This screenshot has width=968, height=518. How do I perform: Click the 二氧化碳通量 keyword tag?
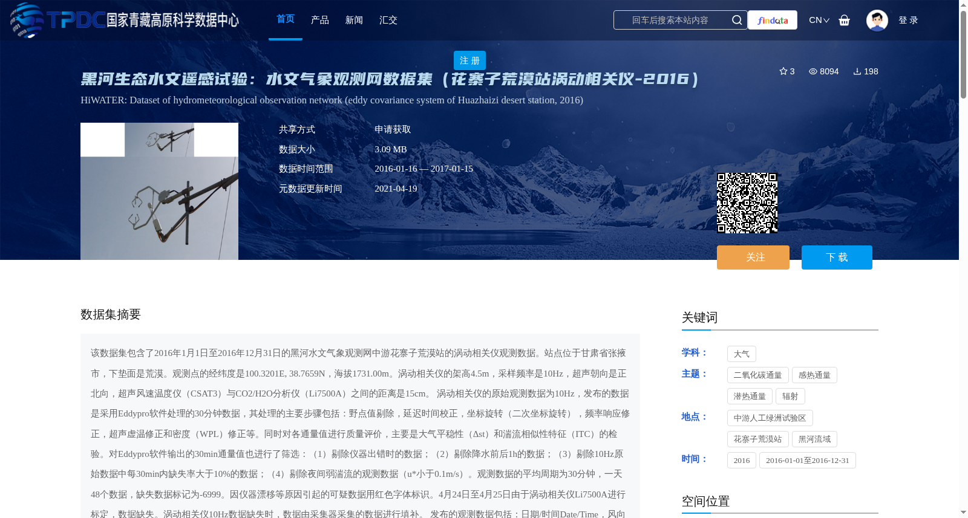tap(758, 375)
